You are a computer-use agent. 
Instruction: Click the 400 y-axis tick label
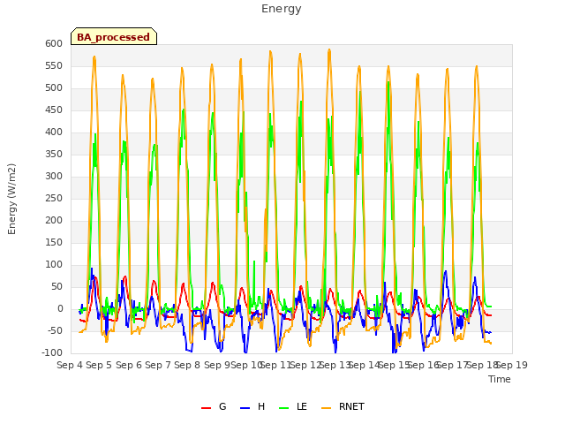pos(54,132)
